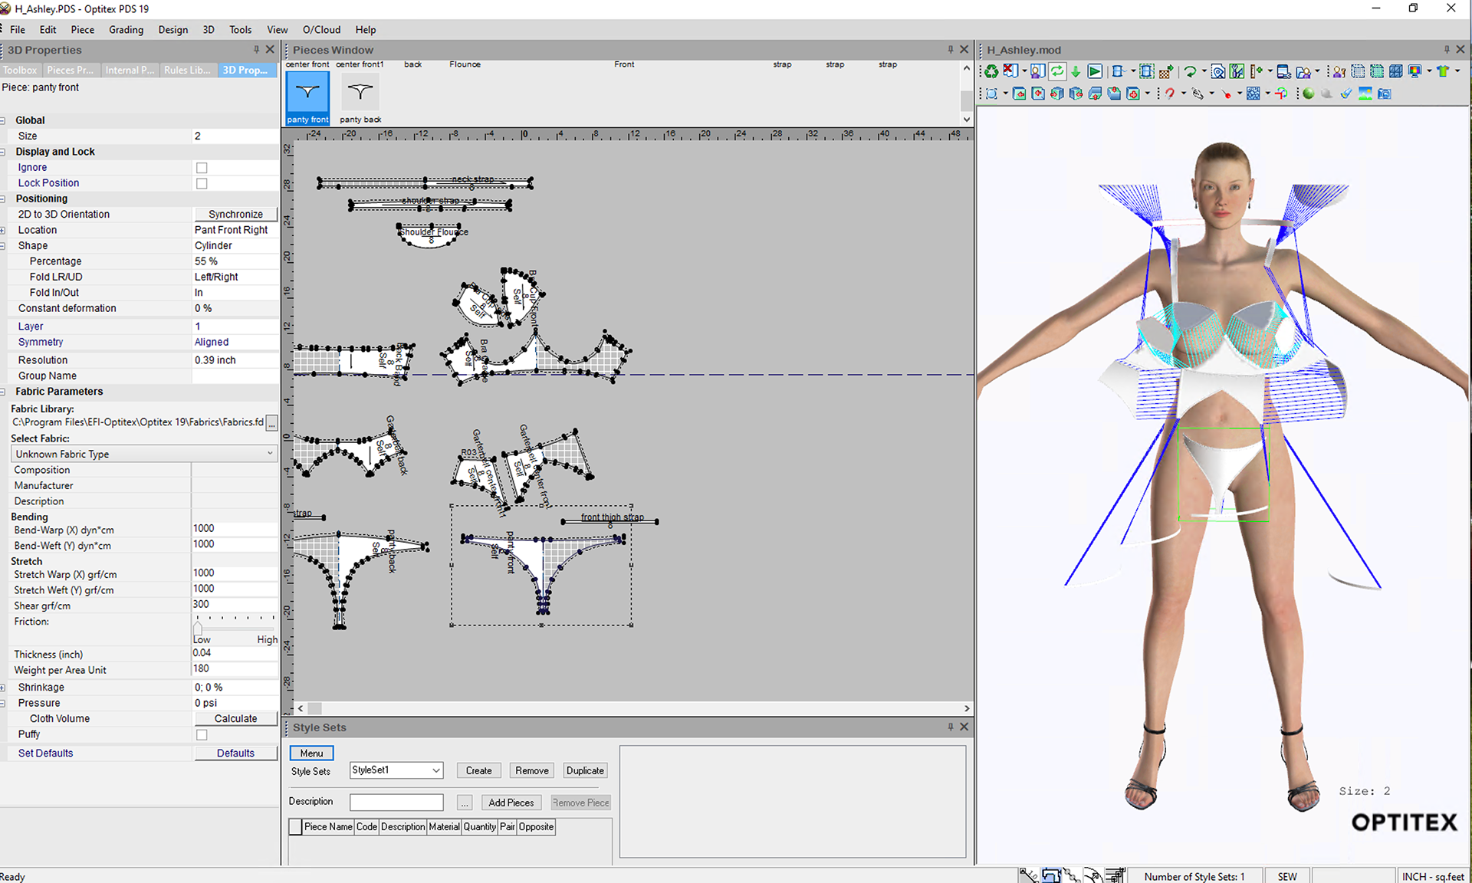Click the landscape background image icon
1472x883 pixels.
[1365, 94]
